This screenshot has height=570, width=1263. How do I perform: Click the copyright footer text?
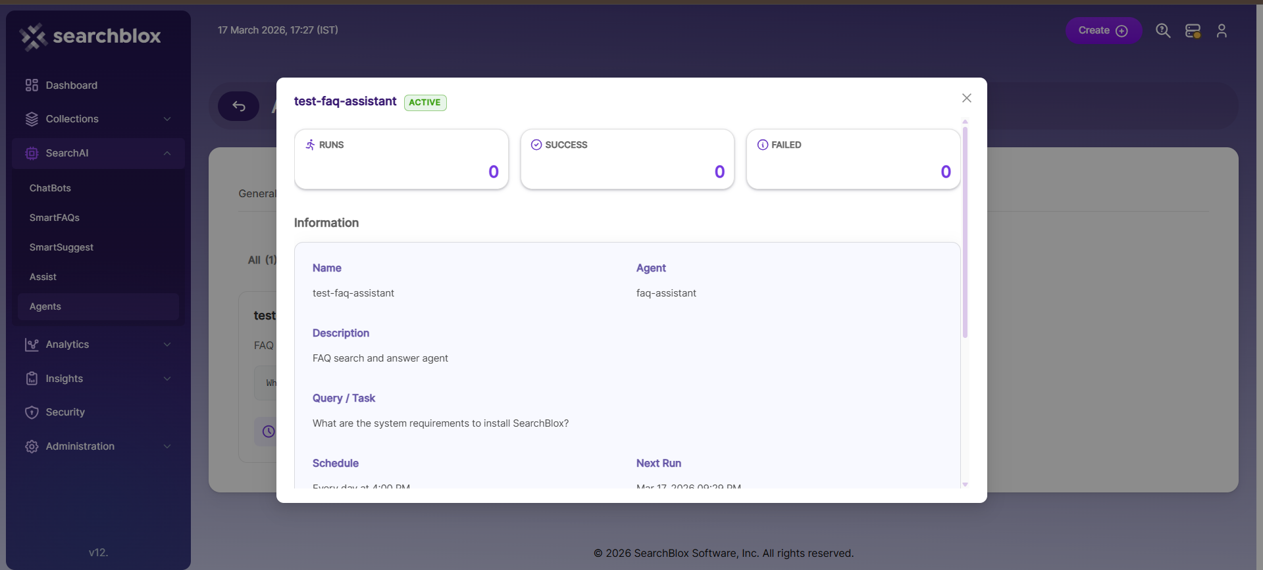coord(723,554)
